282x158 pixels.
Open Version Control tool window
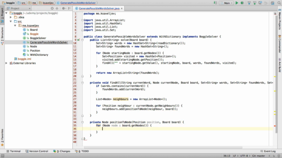(x=37, y=151)
